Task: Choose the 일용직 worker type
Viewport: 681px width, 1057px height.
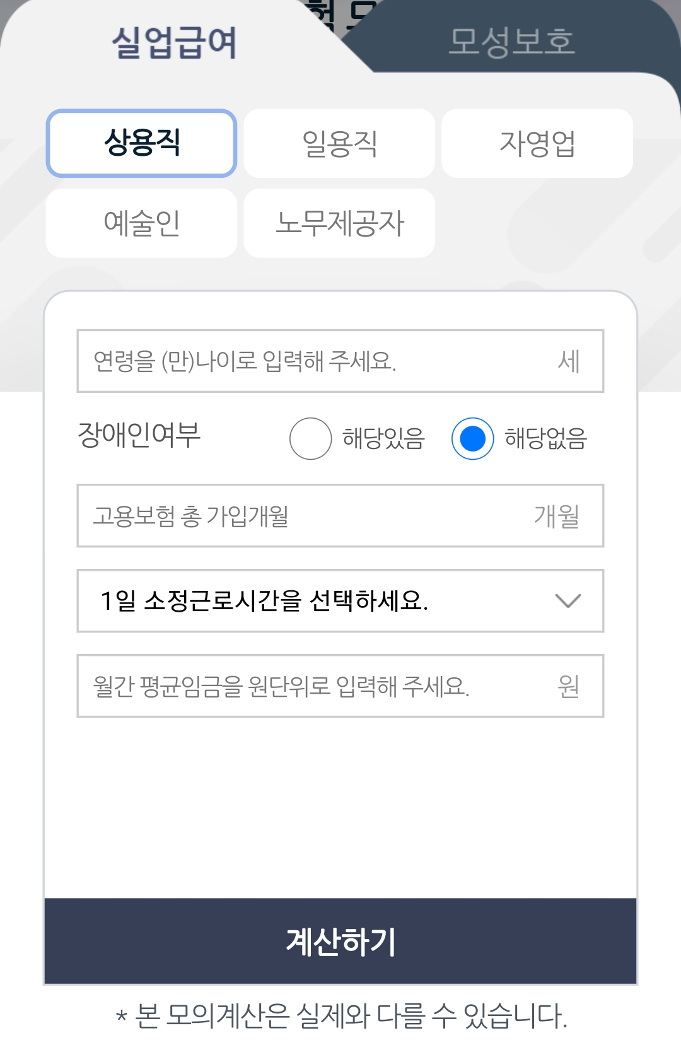Action: pos(339,143)
